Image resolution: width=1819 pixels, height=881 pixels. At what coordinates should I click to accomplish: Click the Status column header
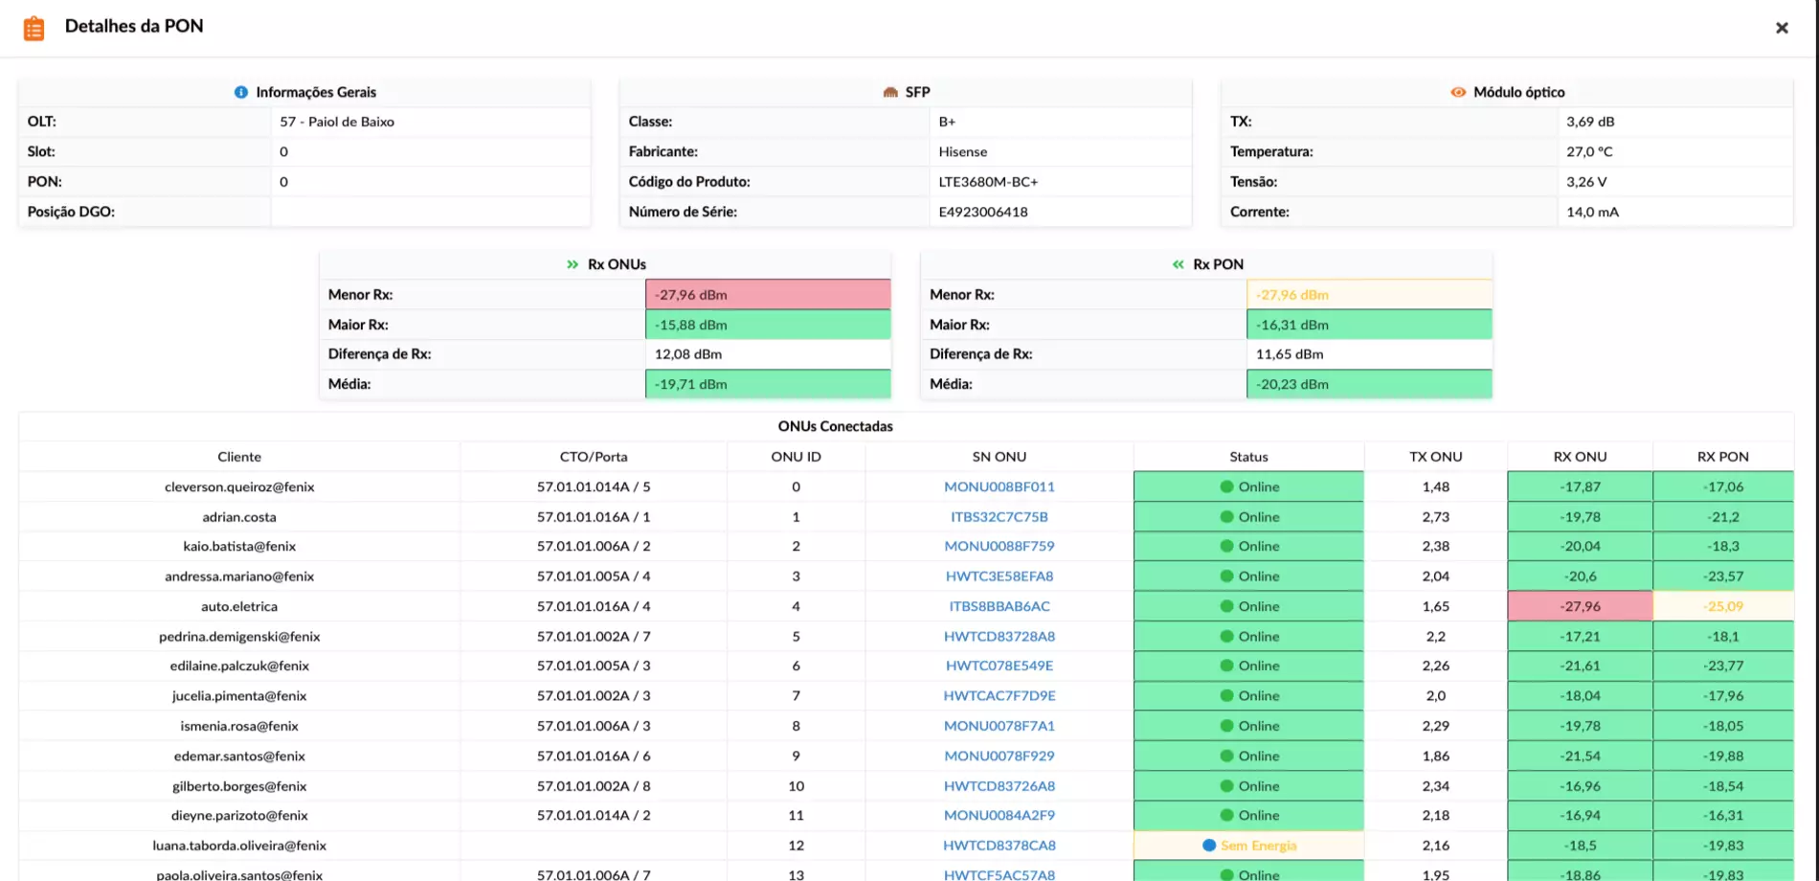pyautogui.click(x=1249, y=457)
